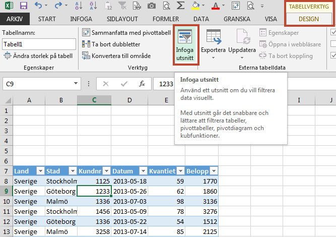Switch to the GRANSKA tab
The height and width of the screenshot is (237, 336).
point(237,19)
